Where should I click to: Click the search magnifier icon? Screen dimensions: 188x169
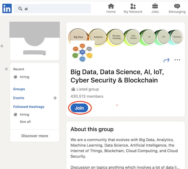click(20, 9)
